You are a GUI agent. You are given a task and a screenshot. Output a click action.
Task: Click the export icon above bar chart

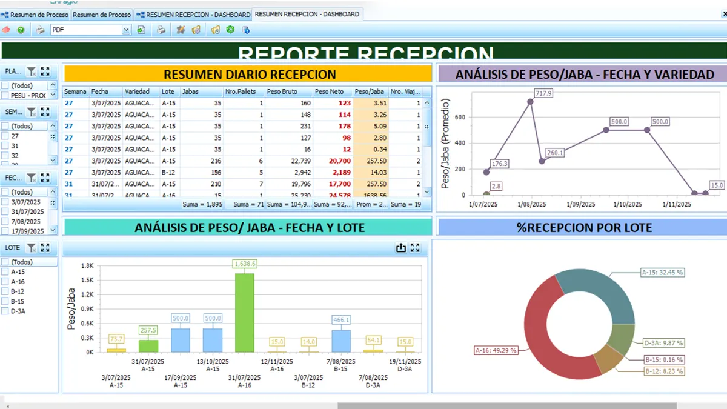[400, 247]
